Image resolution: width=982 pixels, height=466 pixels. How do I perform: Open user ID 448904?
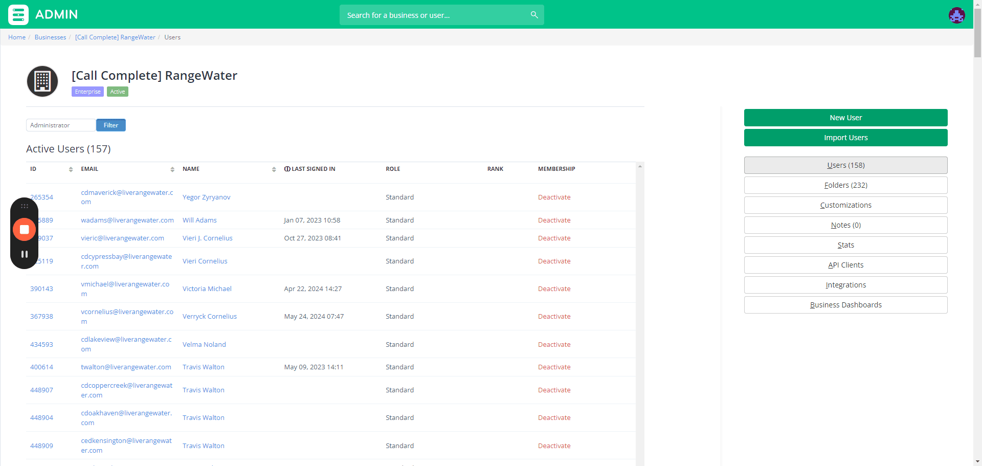[41, 418]
